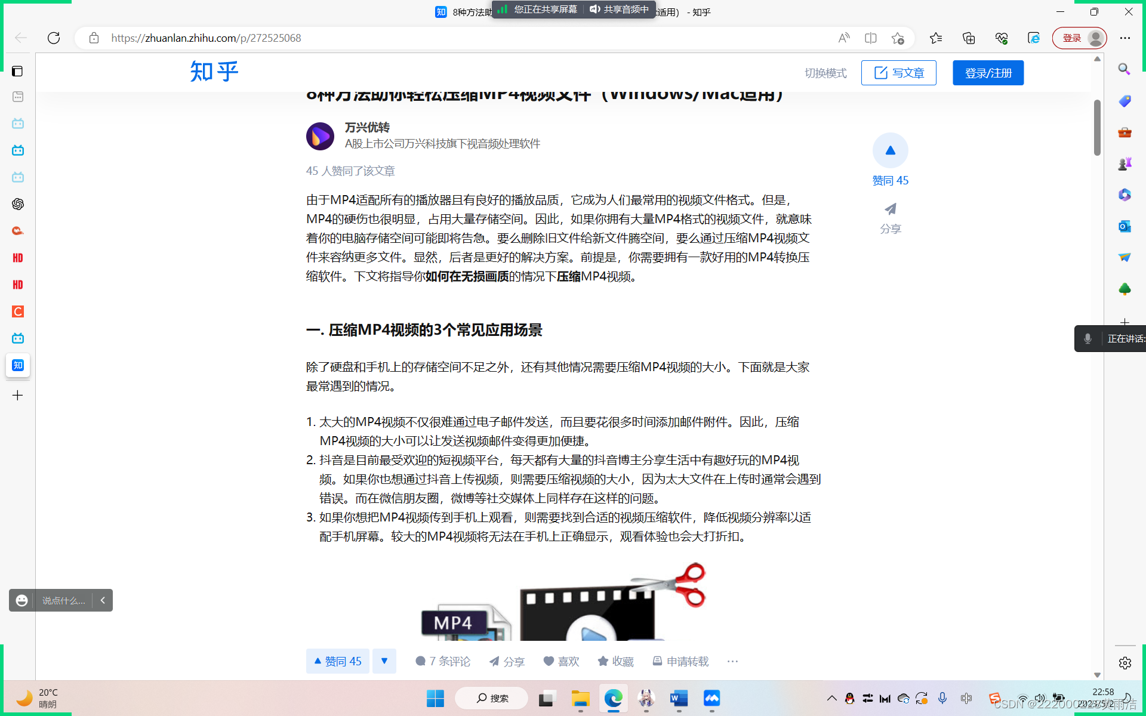Toggle 喜欢 heart on the article

click(x=561, y=661)
